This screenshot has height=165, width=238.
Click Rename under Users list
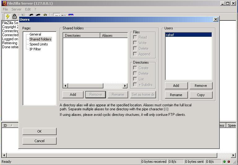(x=176, y=95)
